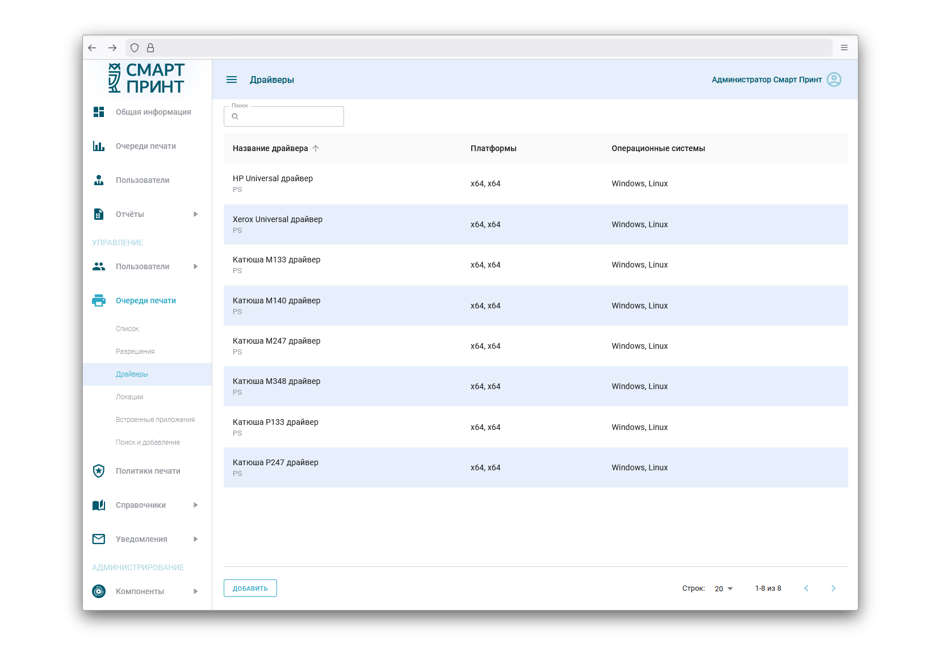Open the administrator profile avatar icon

[x=834, y=80]
